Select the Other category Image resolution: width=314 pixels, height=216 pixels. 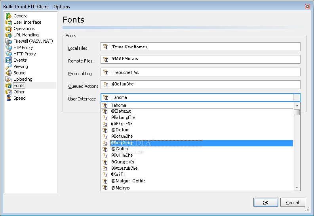[19, 92]
